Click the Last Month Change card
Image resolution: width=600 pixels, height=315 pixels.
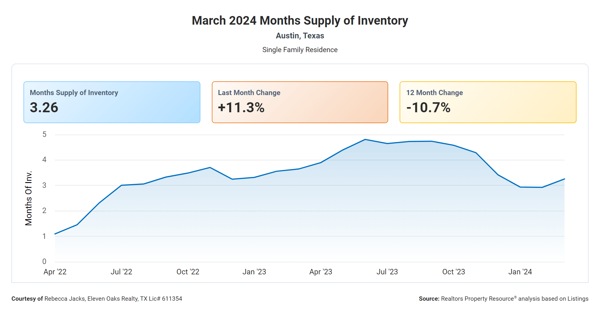point(300,102)
